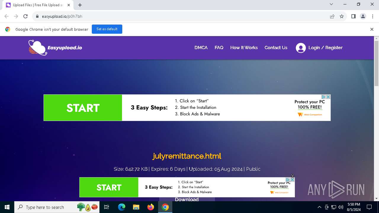Image resolution: width=379 pixels, height=213 pixels.
Task: Click the file size and expiry info text
Action: (187, 169)
